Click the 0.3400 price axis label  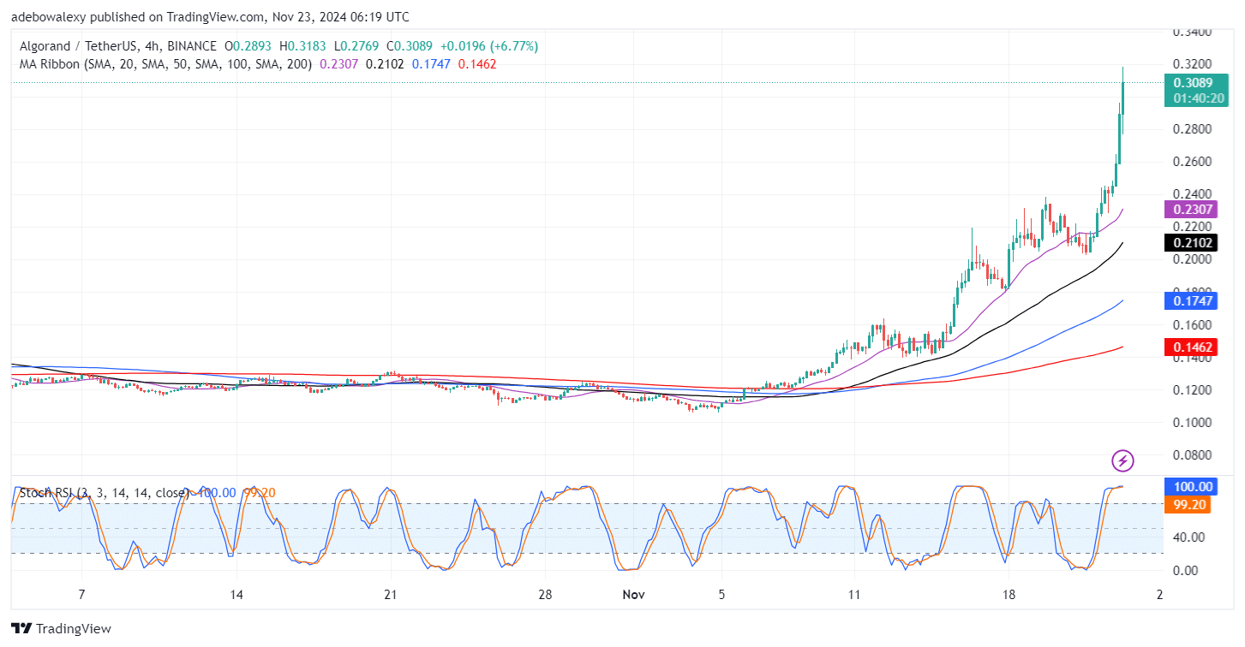[1192, 32]
